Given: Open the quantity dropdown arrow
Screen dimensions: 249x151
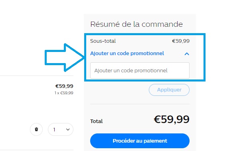Looking at the screenshot, I should tap(68, 129).
